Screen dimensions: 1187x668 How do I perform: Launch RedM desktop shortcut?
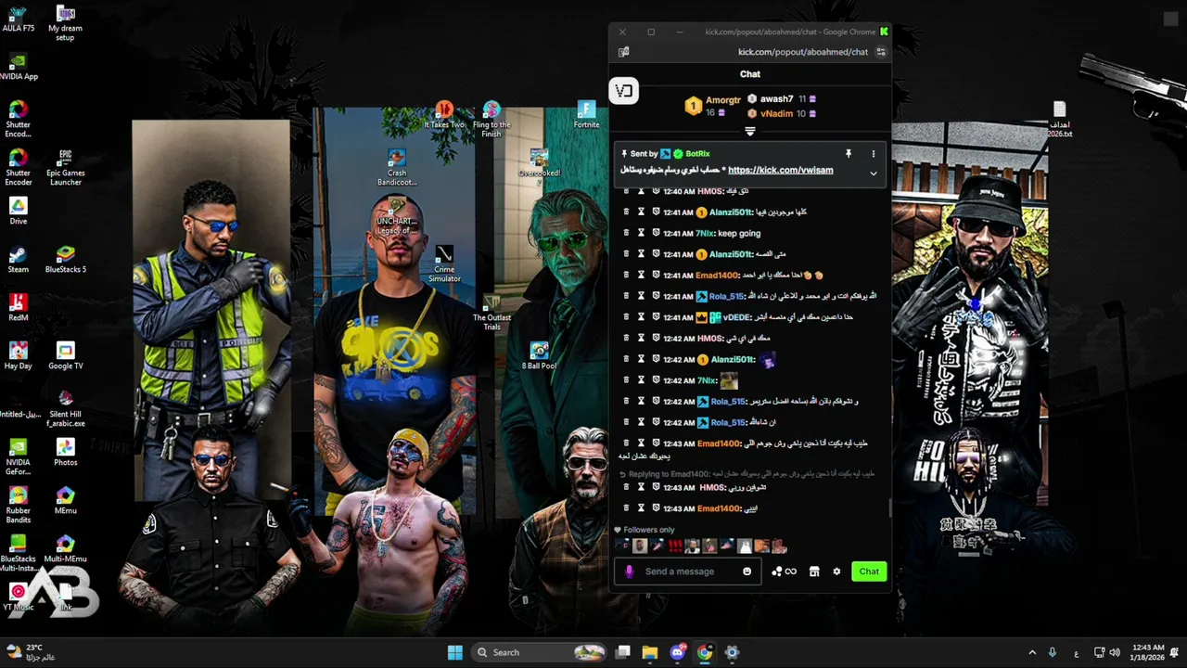(18, 307)
